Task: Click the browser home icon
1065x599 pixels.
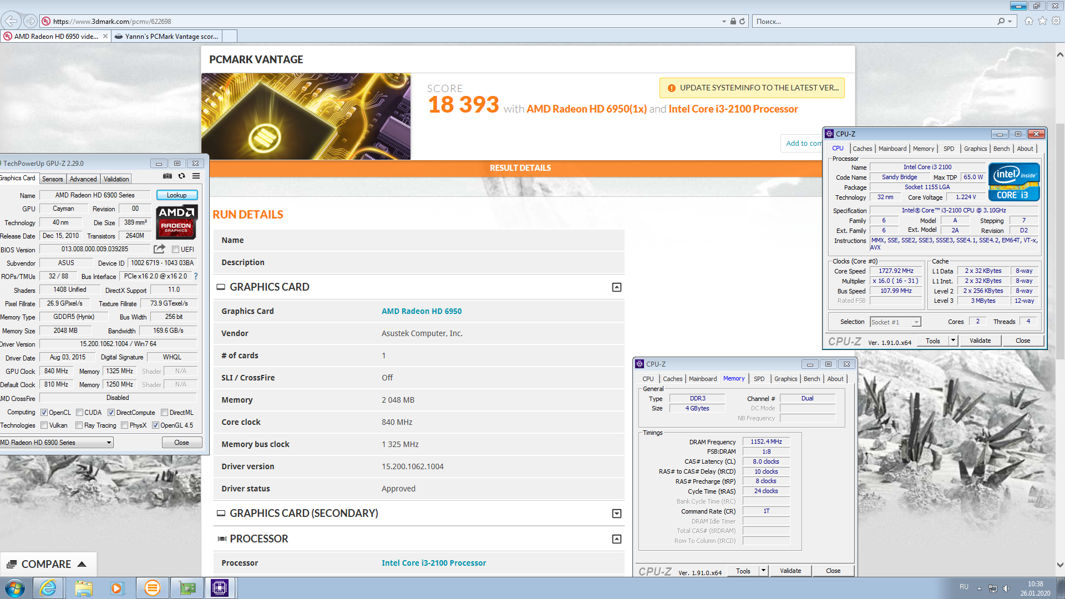Action: click(1029, 21)
